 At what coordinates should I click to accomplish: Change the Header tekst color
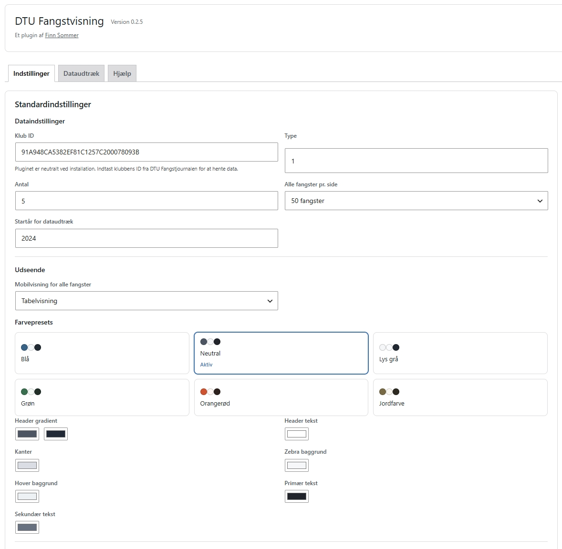click(297, 434)
